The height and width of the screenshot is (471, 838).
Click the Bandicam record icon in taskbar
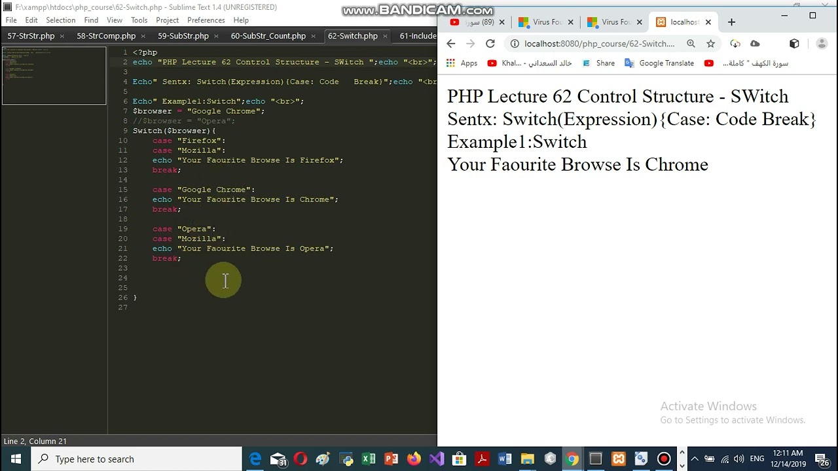(664, 459)
